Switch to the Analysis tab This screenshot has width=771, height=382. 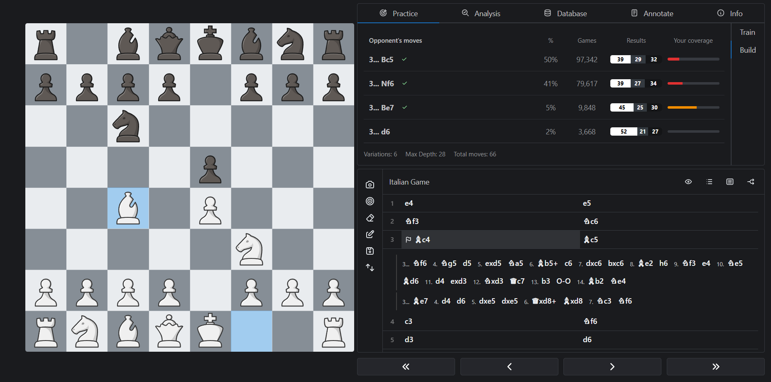coord(481,13)
